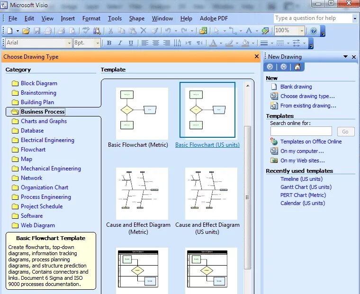Run the Spelling check icon
Screen dimensions: 360x294
click(86, 30)
